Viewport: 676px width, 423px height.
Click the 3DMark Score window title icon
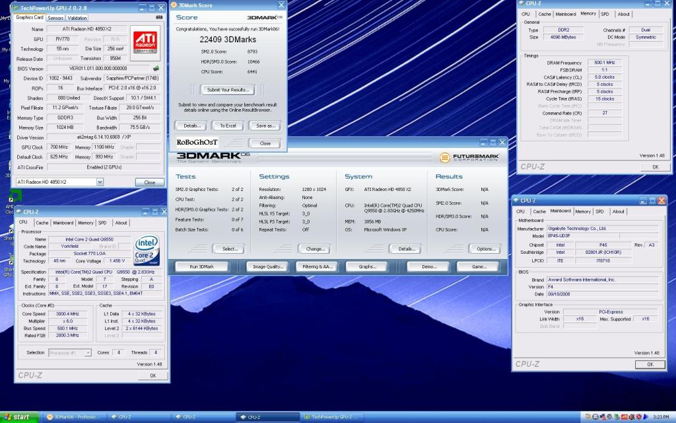click(174, 5)
